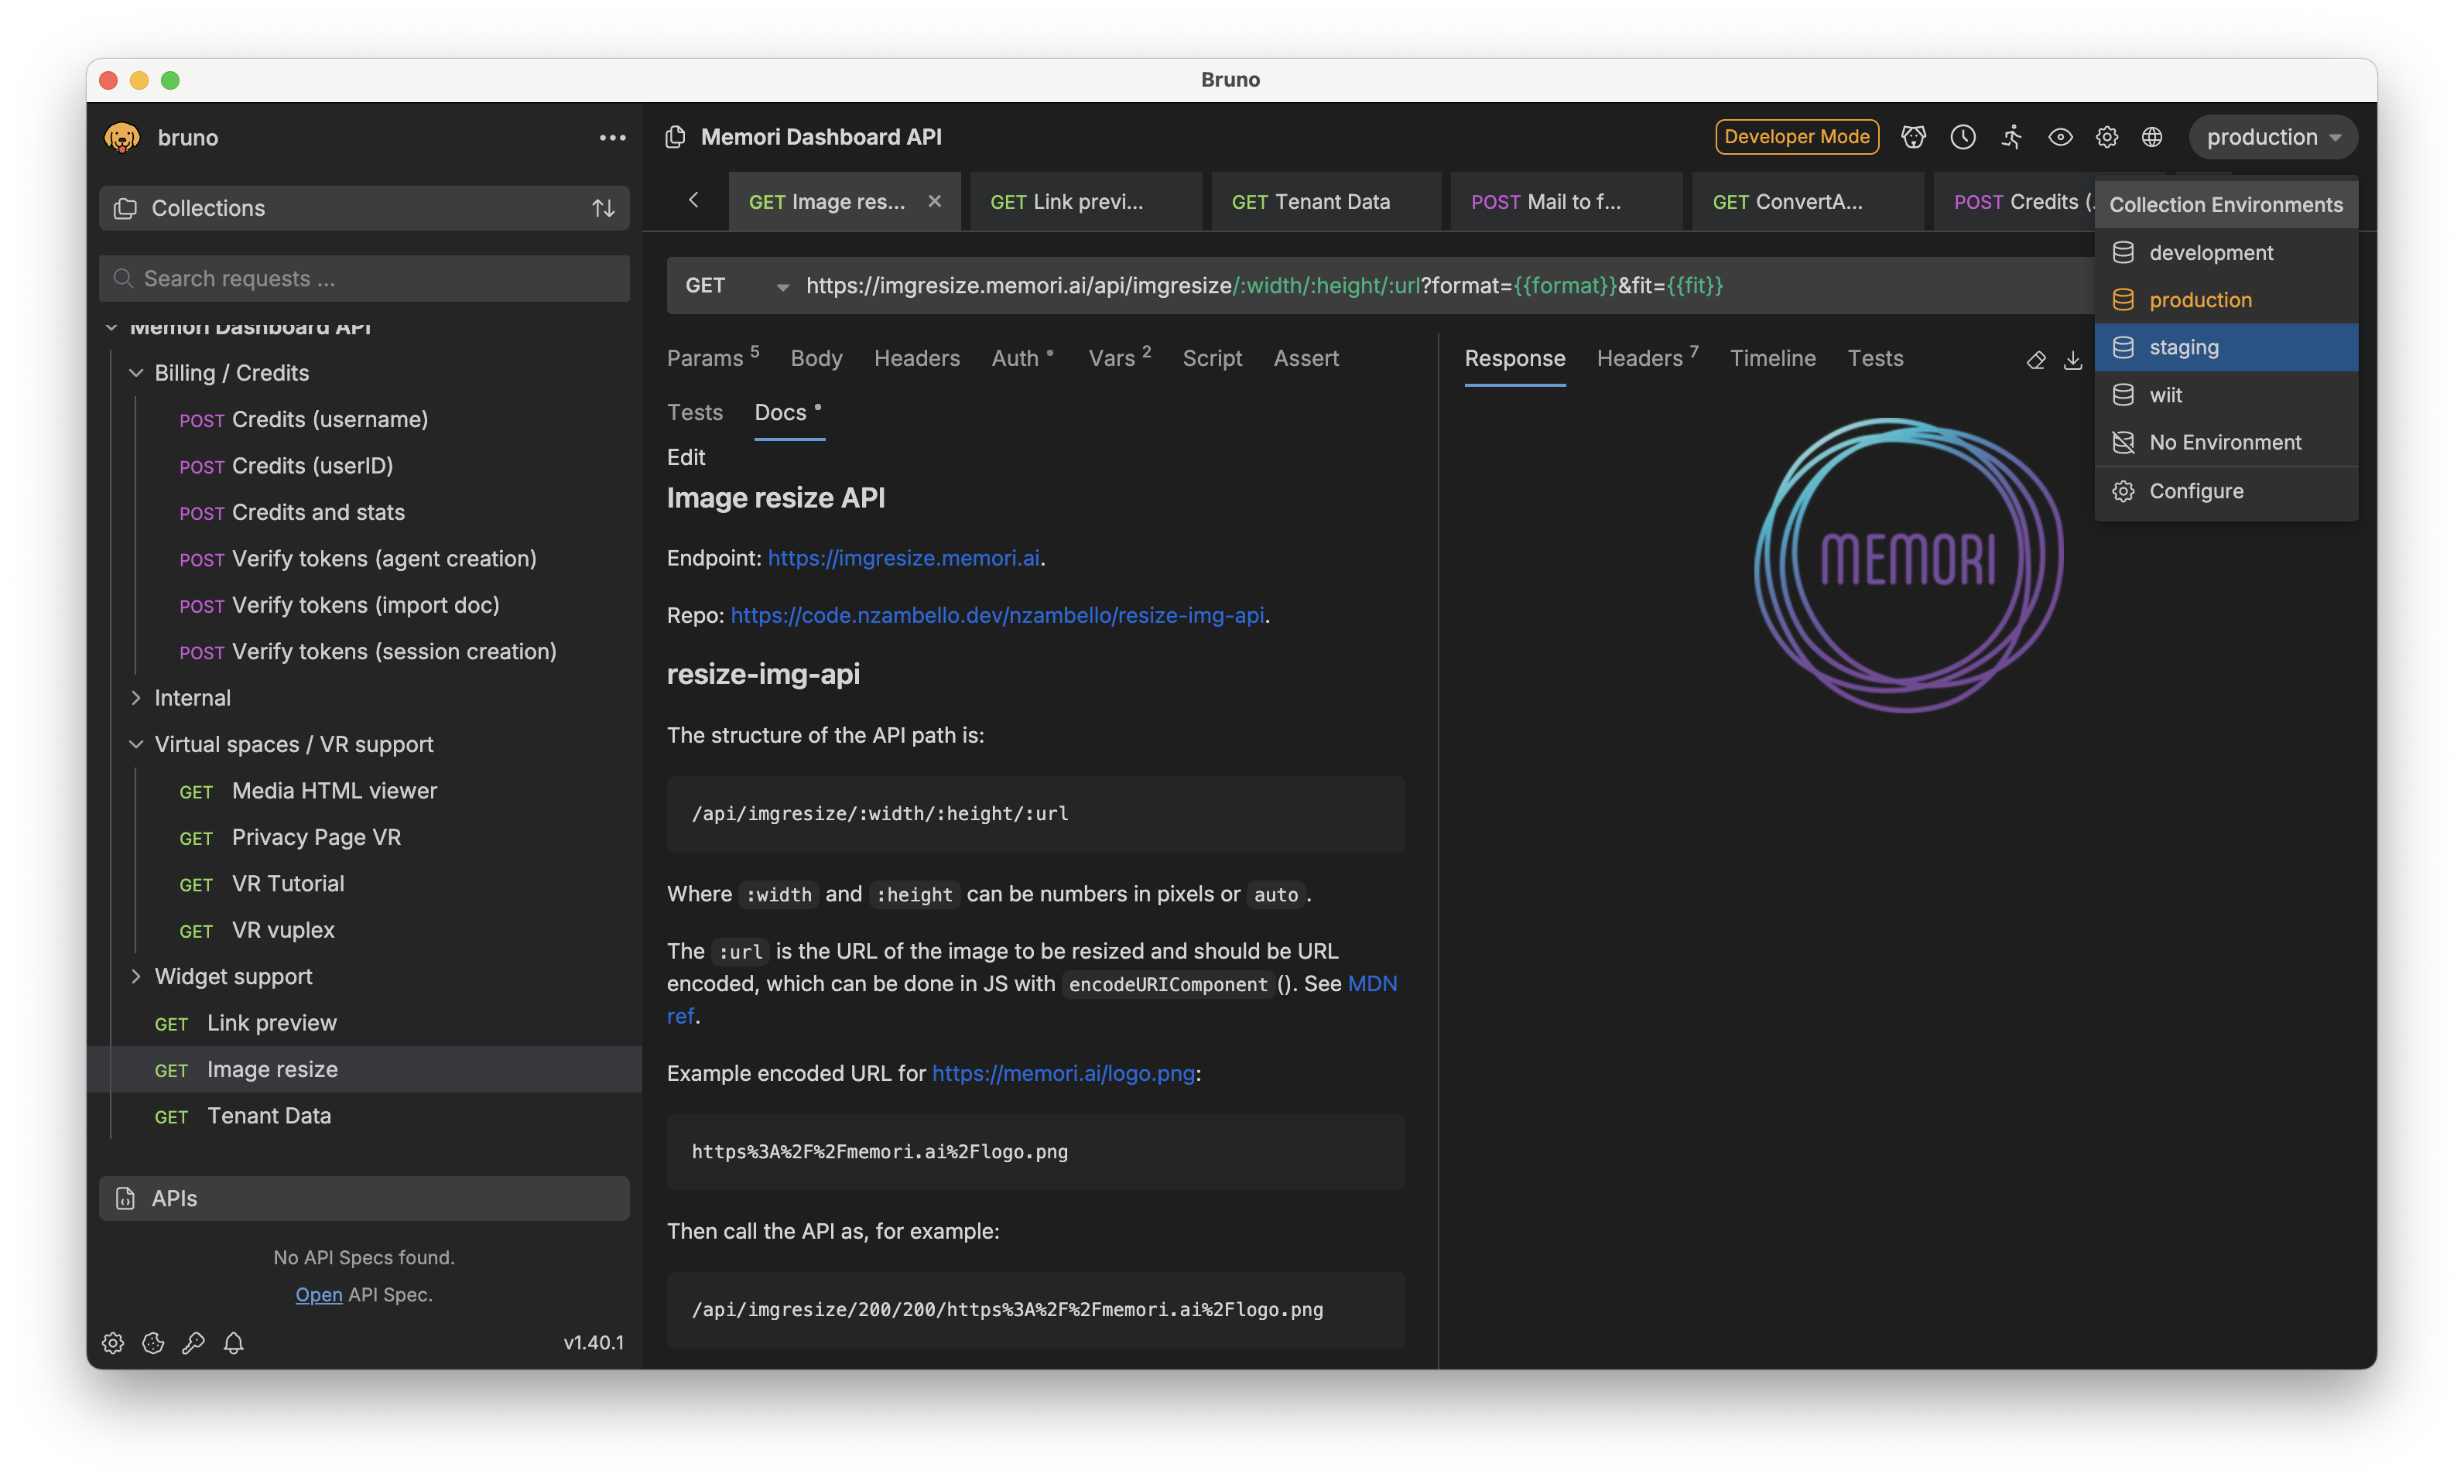Viewport: 2464px width, 1484px height.
Task: Open the clock timeline icon in header
Action: coord(1962,137)
